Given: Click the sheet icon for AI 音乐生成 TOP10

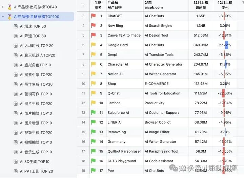Looking at the screenshot, I should coord(16,152).
